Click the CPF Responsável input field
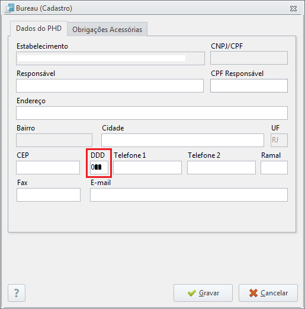The height and width of the screenshot is (309, 305). tap(249, 86)
